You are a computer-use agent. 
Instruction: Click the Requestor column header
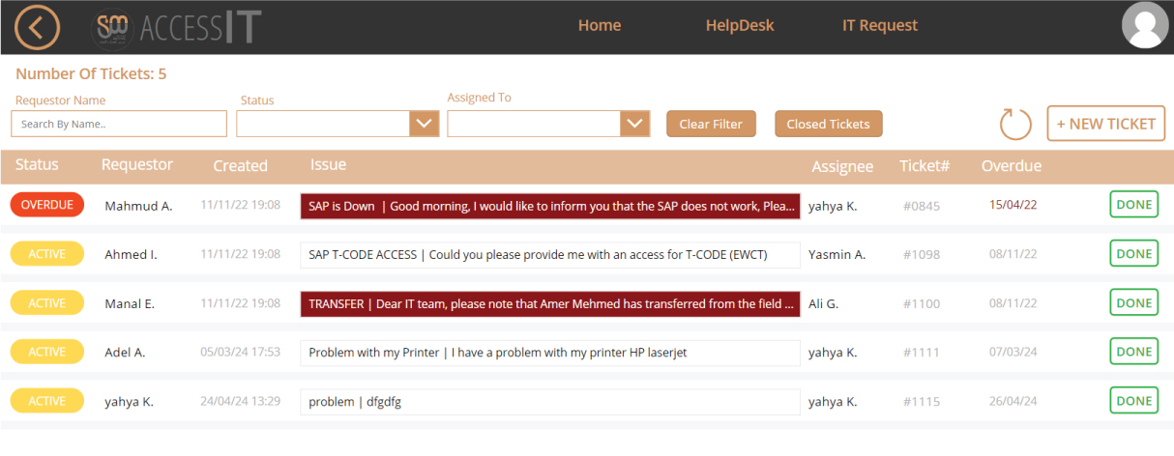[137, 165]
